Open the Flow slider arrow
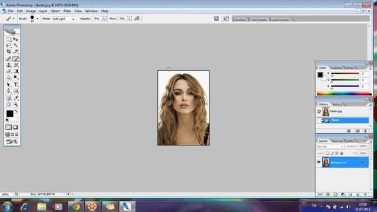This screenshot has height=212, width=377. (x=130, y=18)
